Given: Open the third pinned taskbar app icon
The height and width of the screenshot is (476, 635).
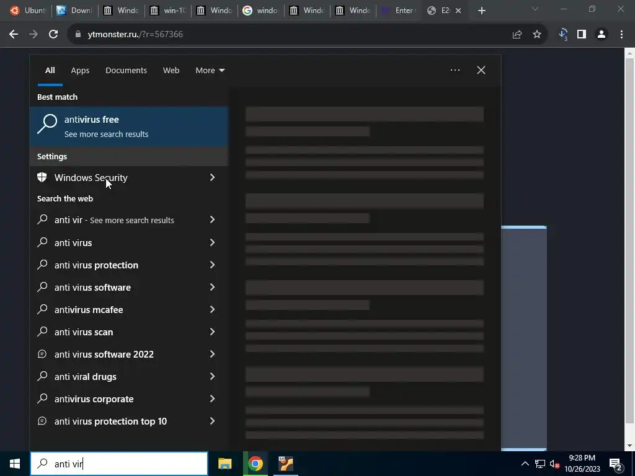Looking at the screenshot, I should (285, 464).
